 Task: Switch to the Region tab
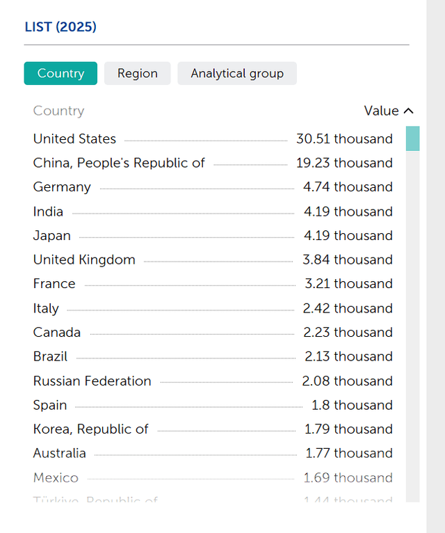tap(137, 73)
